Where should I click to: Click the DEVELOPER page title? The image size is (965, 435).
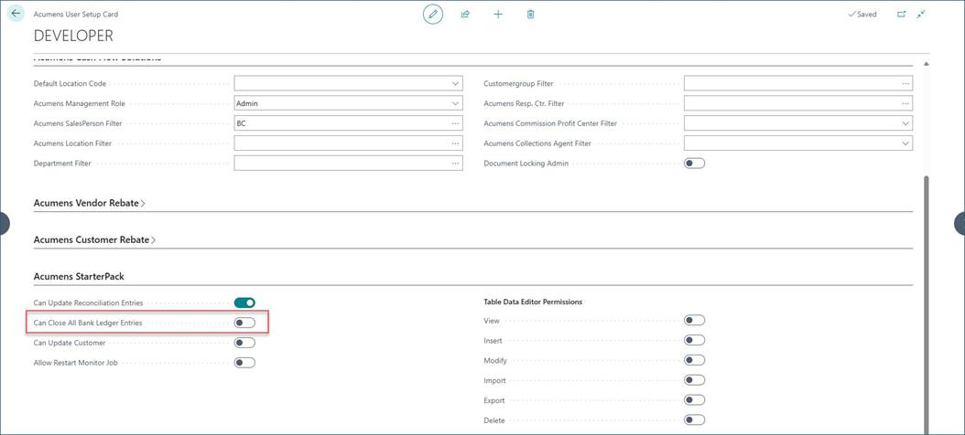pos(73,36)
